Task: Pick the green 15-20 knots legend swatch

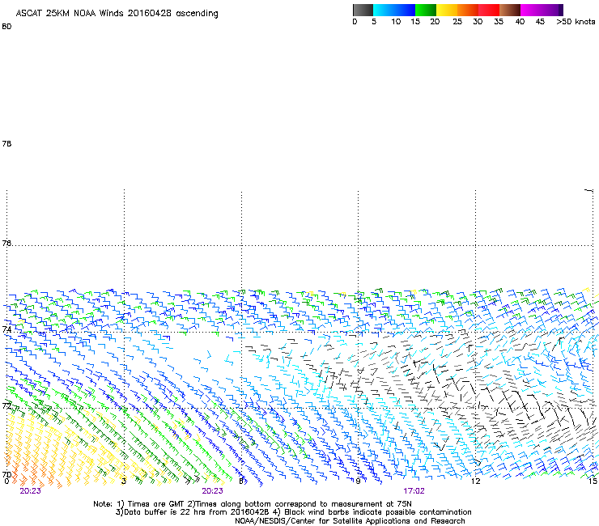Action: pos(426,10)
